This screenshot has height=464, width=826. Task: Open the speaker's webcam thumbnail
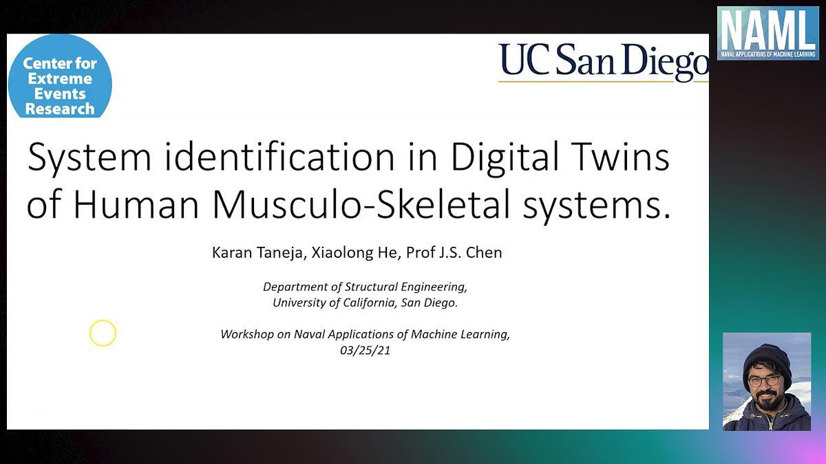click(x=767, y=382)
